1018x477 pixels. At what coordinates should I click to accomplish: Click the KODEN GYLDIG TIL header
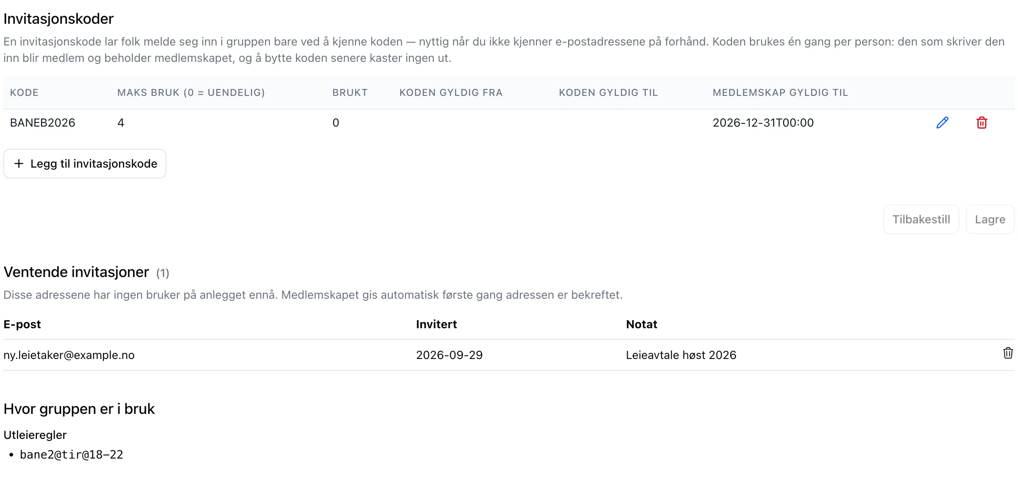(608, 93)
